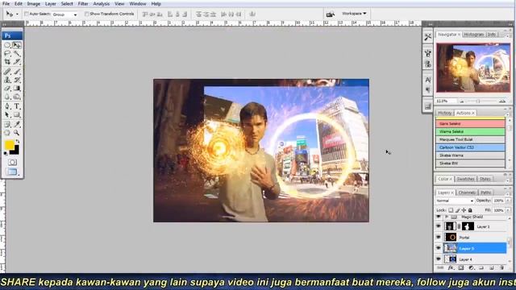Select the History Brush tool
Screen dimensions: 516x290
pos(17,80)
